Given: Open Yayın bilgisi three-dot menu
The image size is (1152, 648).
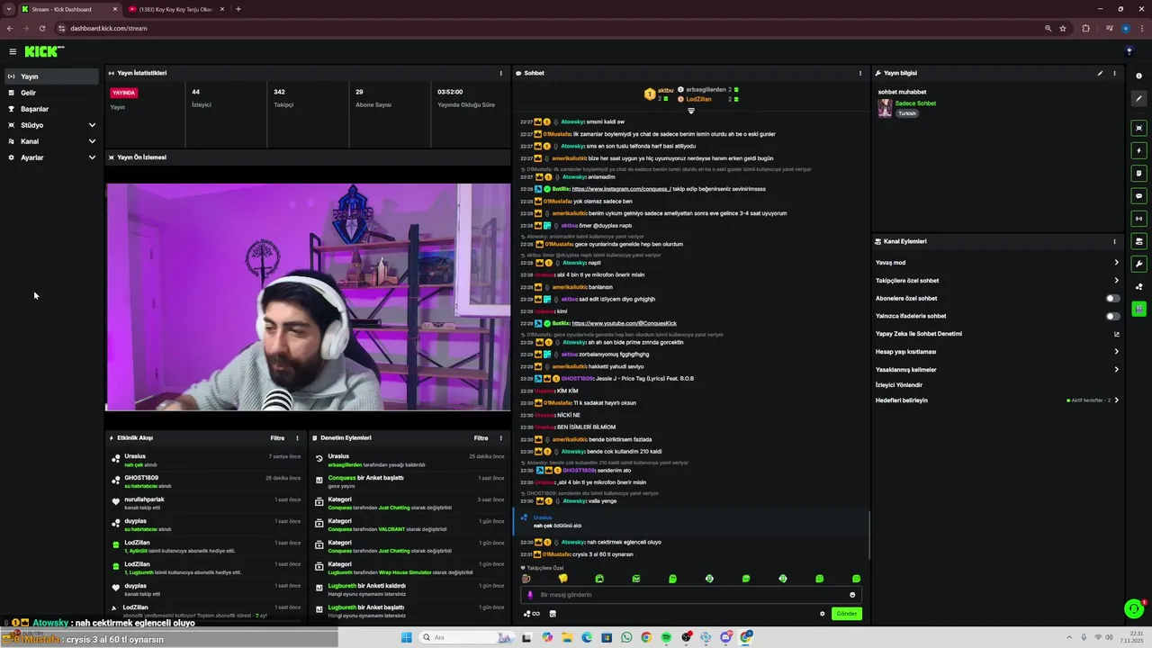Looking at the screenshot, I should [x=1114, y=73].
